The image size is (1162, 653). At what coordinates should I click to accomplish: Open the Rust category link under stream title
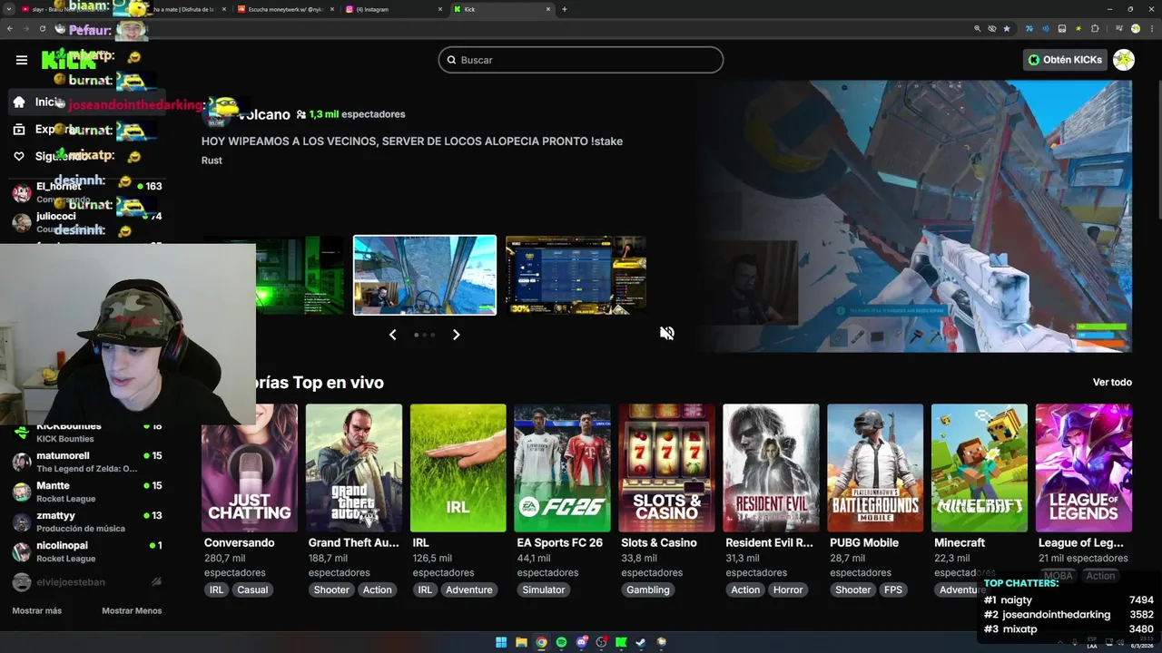(x=212, y=161)
